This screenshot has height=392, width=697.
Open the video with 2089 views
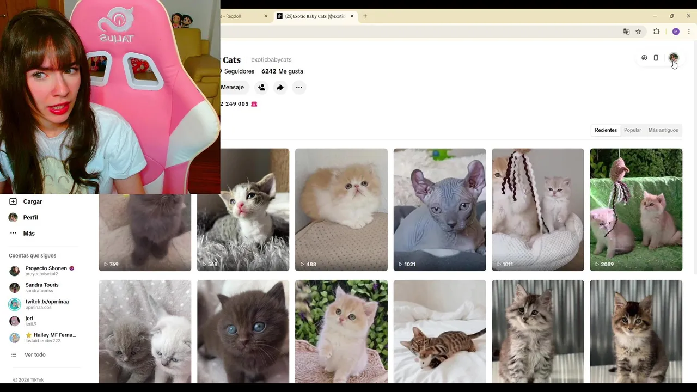pos(636,210)
